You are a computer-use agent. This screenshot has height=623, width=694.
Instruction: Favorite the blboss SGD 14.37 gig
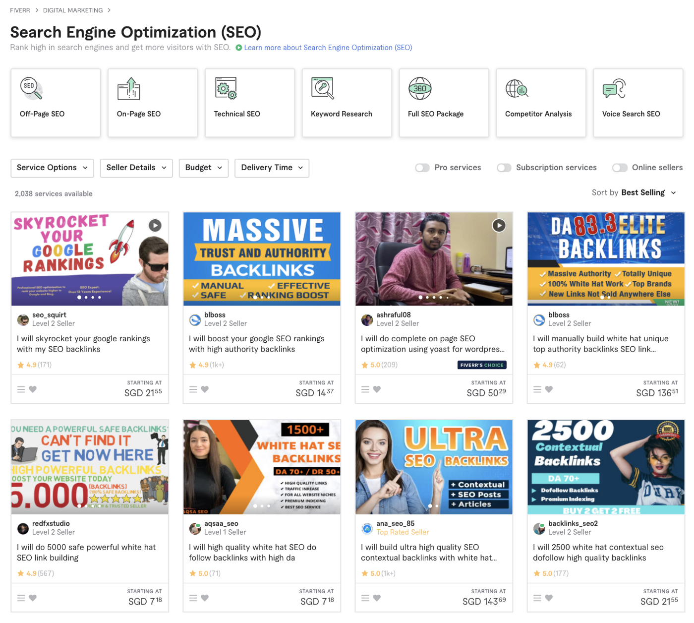[205, 389]
